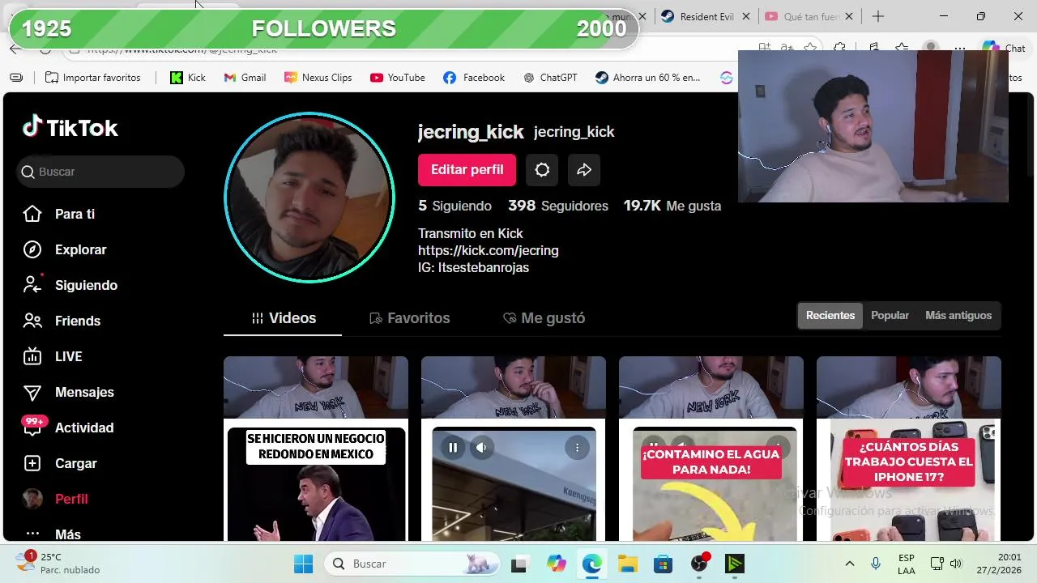Open the browser extensions puzzle icon

840,48
